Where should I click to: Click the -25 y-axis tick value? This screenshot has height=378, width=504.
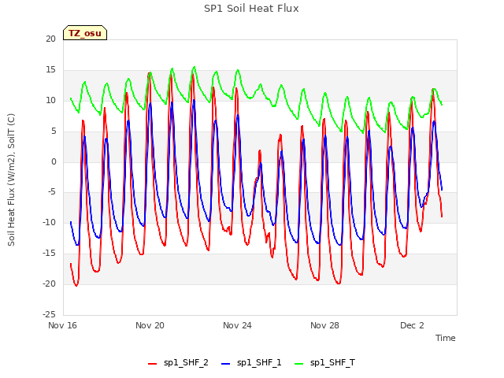point(50,314)
